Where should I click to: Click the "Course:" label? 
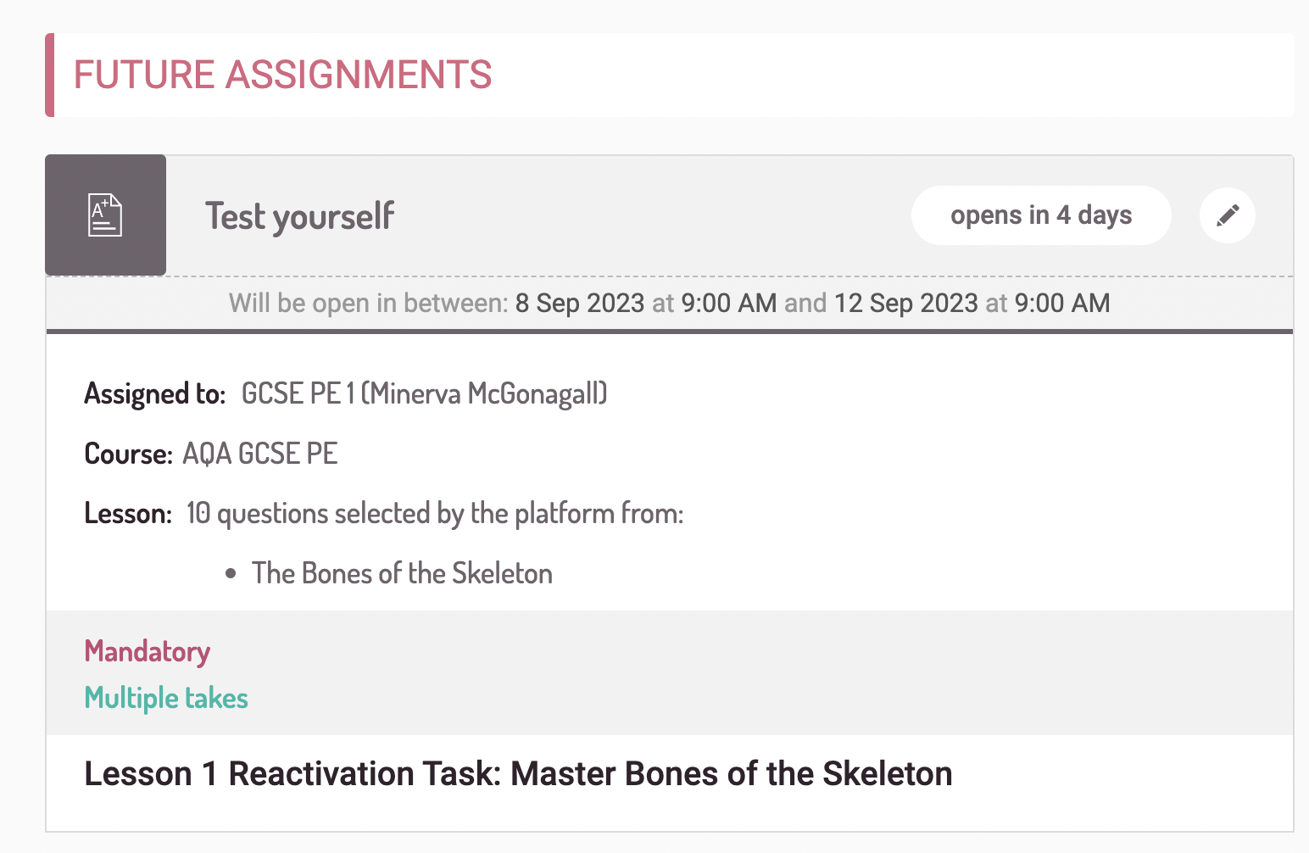coord(128,454)
